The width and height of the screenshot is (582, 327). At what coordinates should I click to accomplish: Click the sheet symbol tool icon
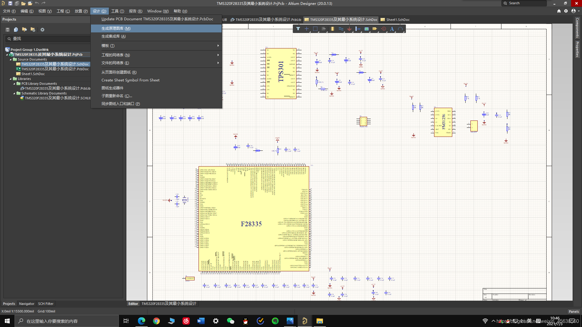[366, 29]
